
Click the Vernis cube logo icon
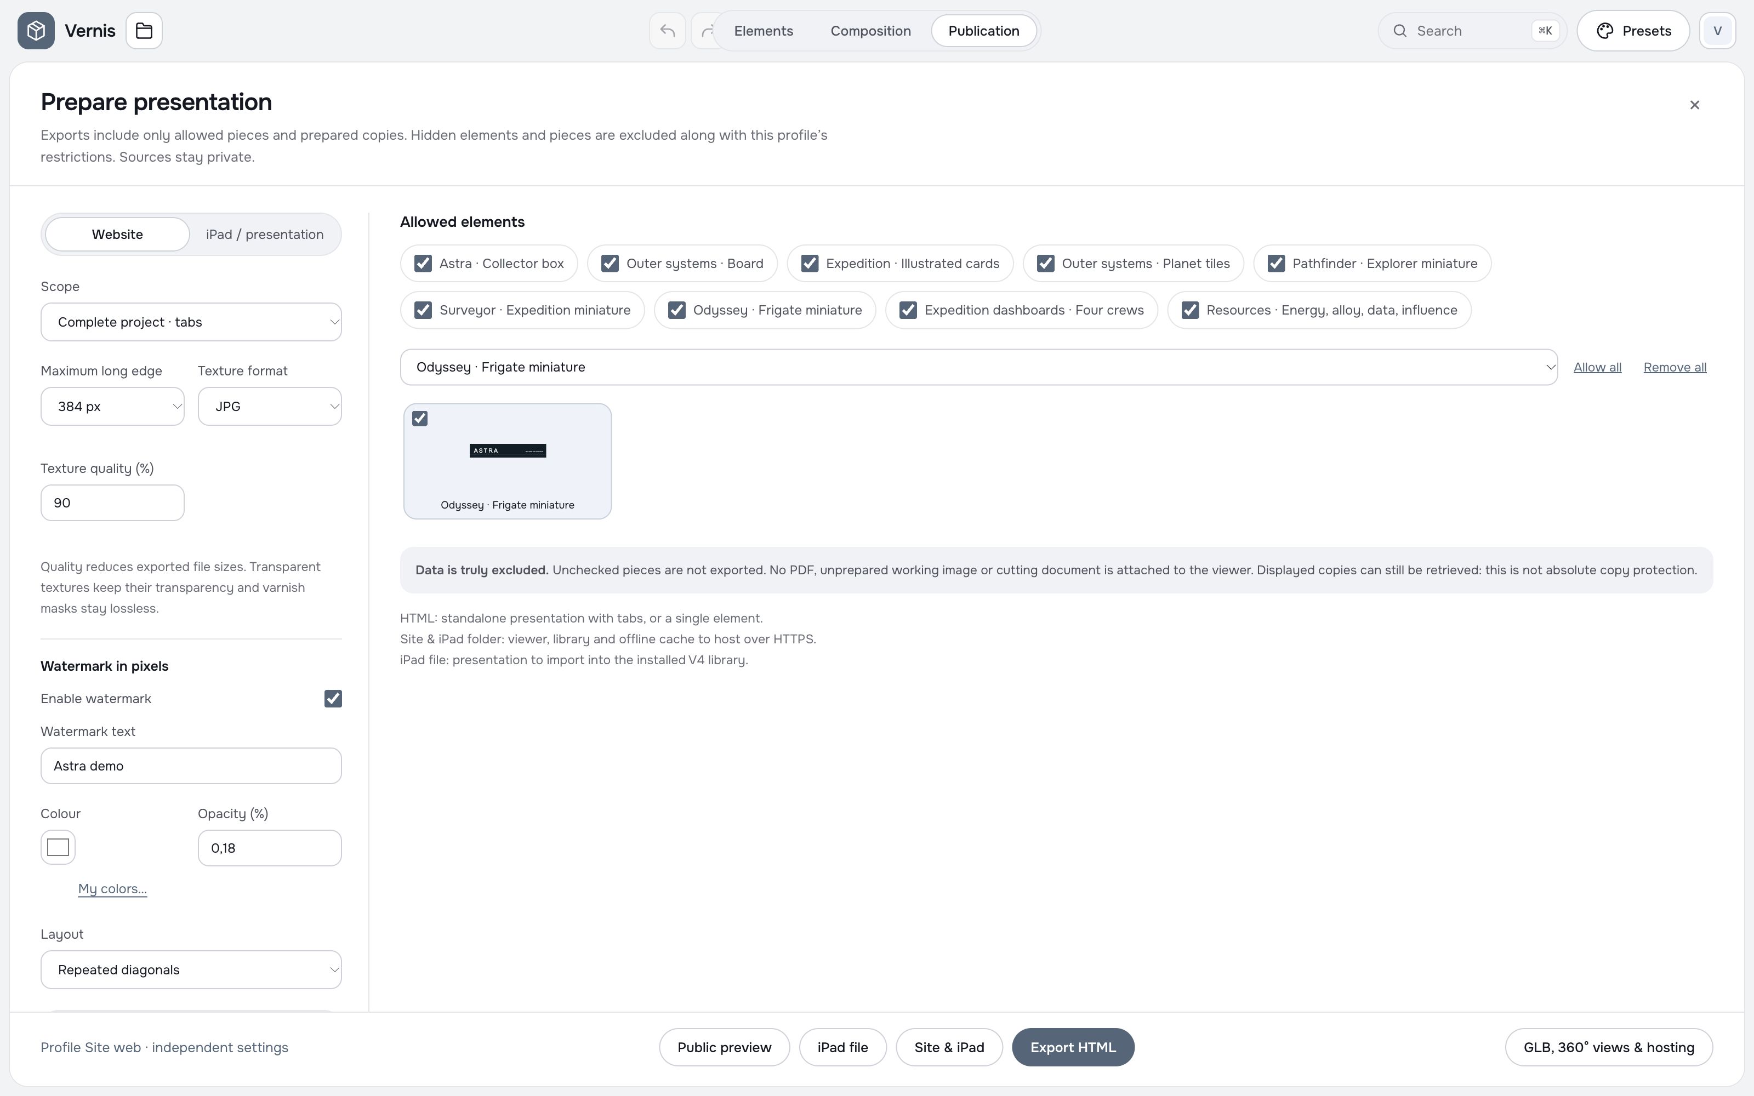click(x=36, y=31)
